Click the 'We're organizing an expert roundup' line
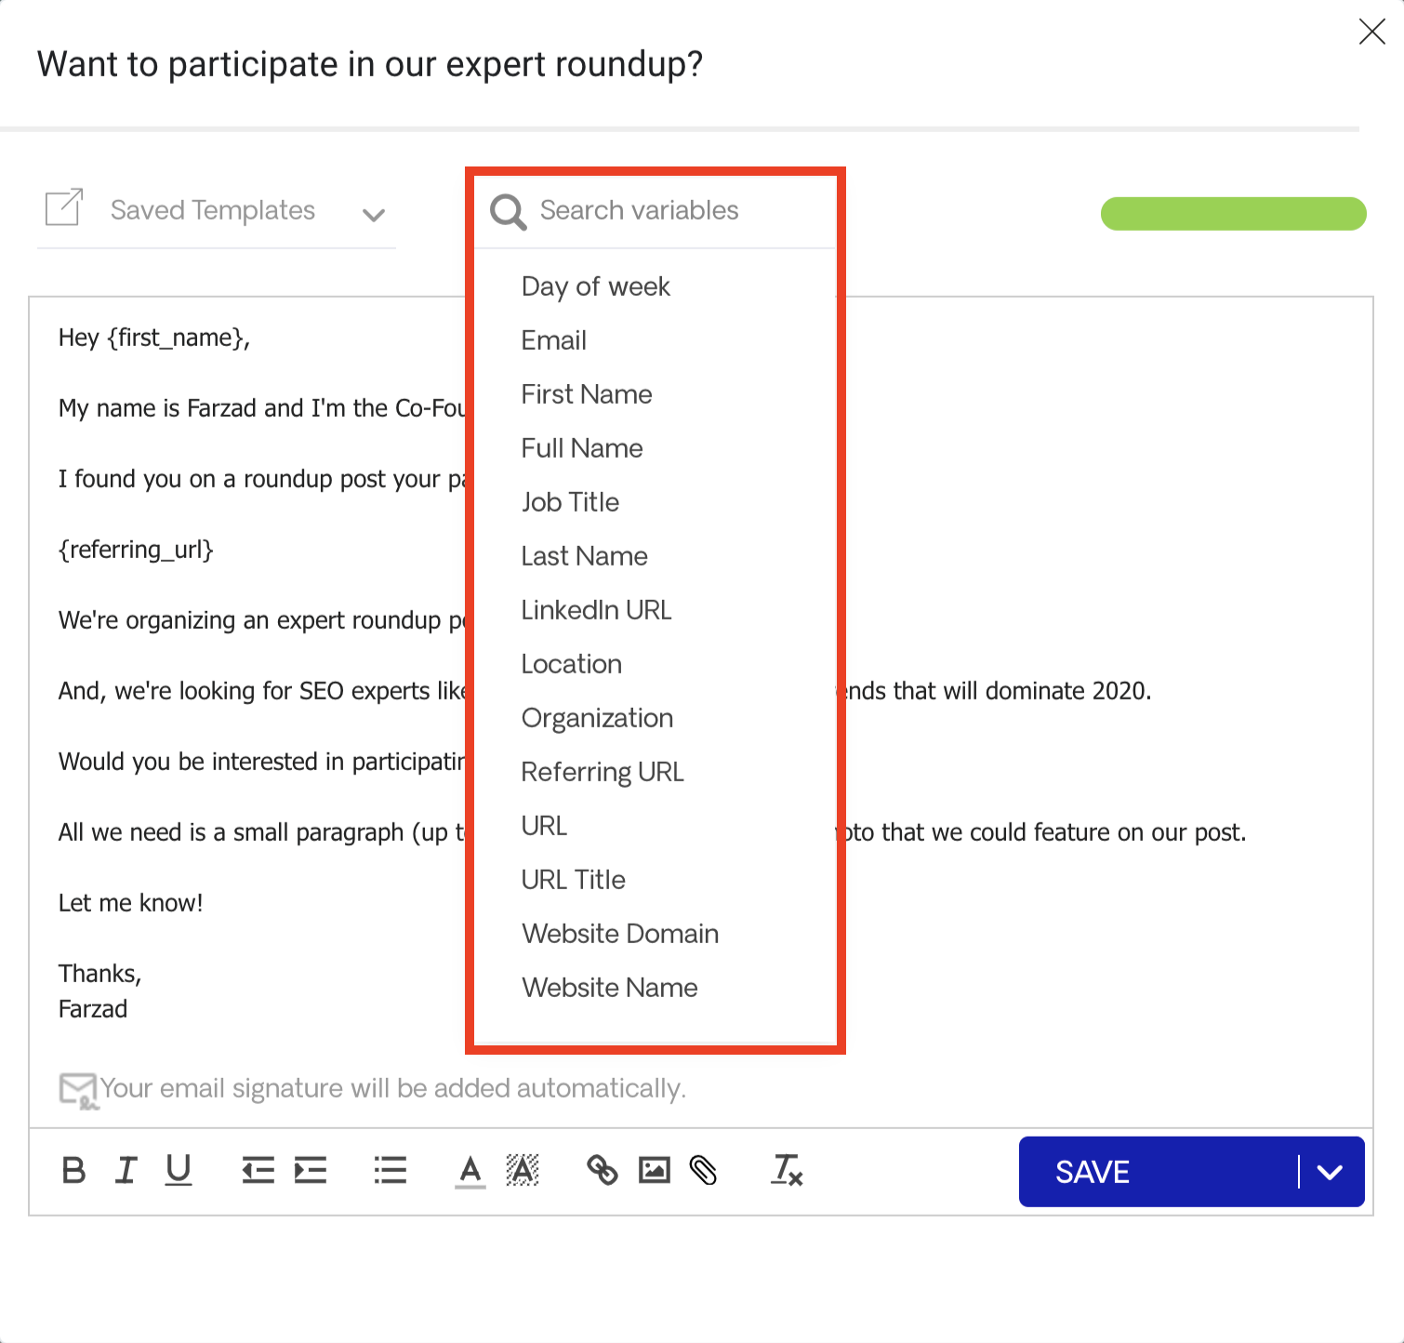Viewport: 1404px width, 1343px height. point(261,620)
